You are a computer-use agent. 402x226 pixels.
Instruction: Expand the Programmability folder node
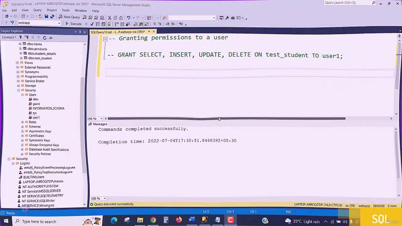18,77
